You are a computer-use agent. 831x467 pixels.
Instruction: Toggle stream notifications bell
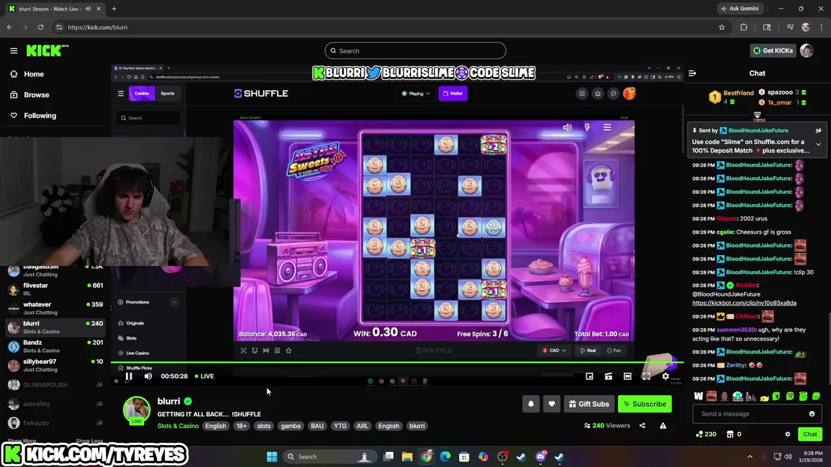point(530,404)
